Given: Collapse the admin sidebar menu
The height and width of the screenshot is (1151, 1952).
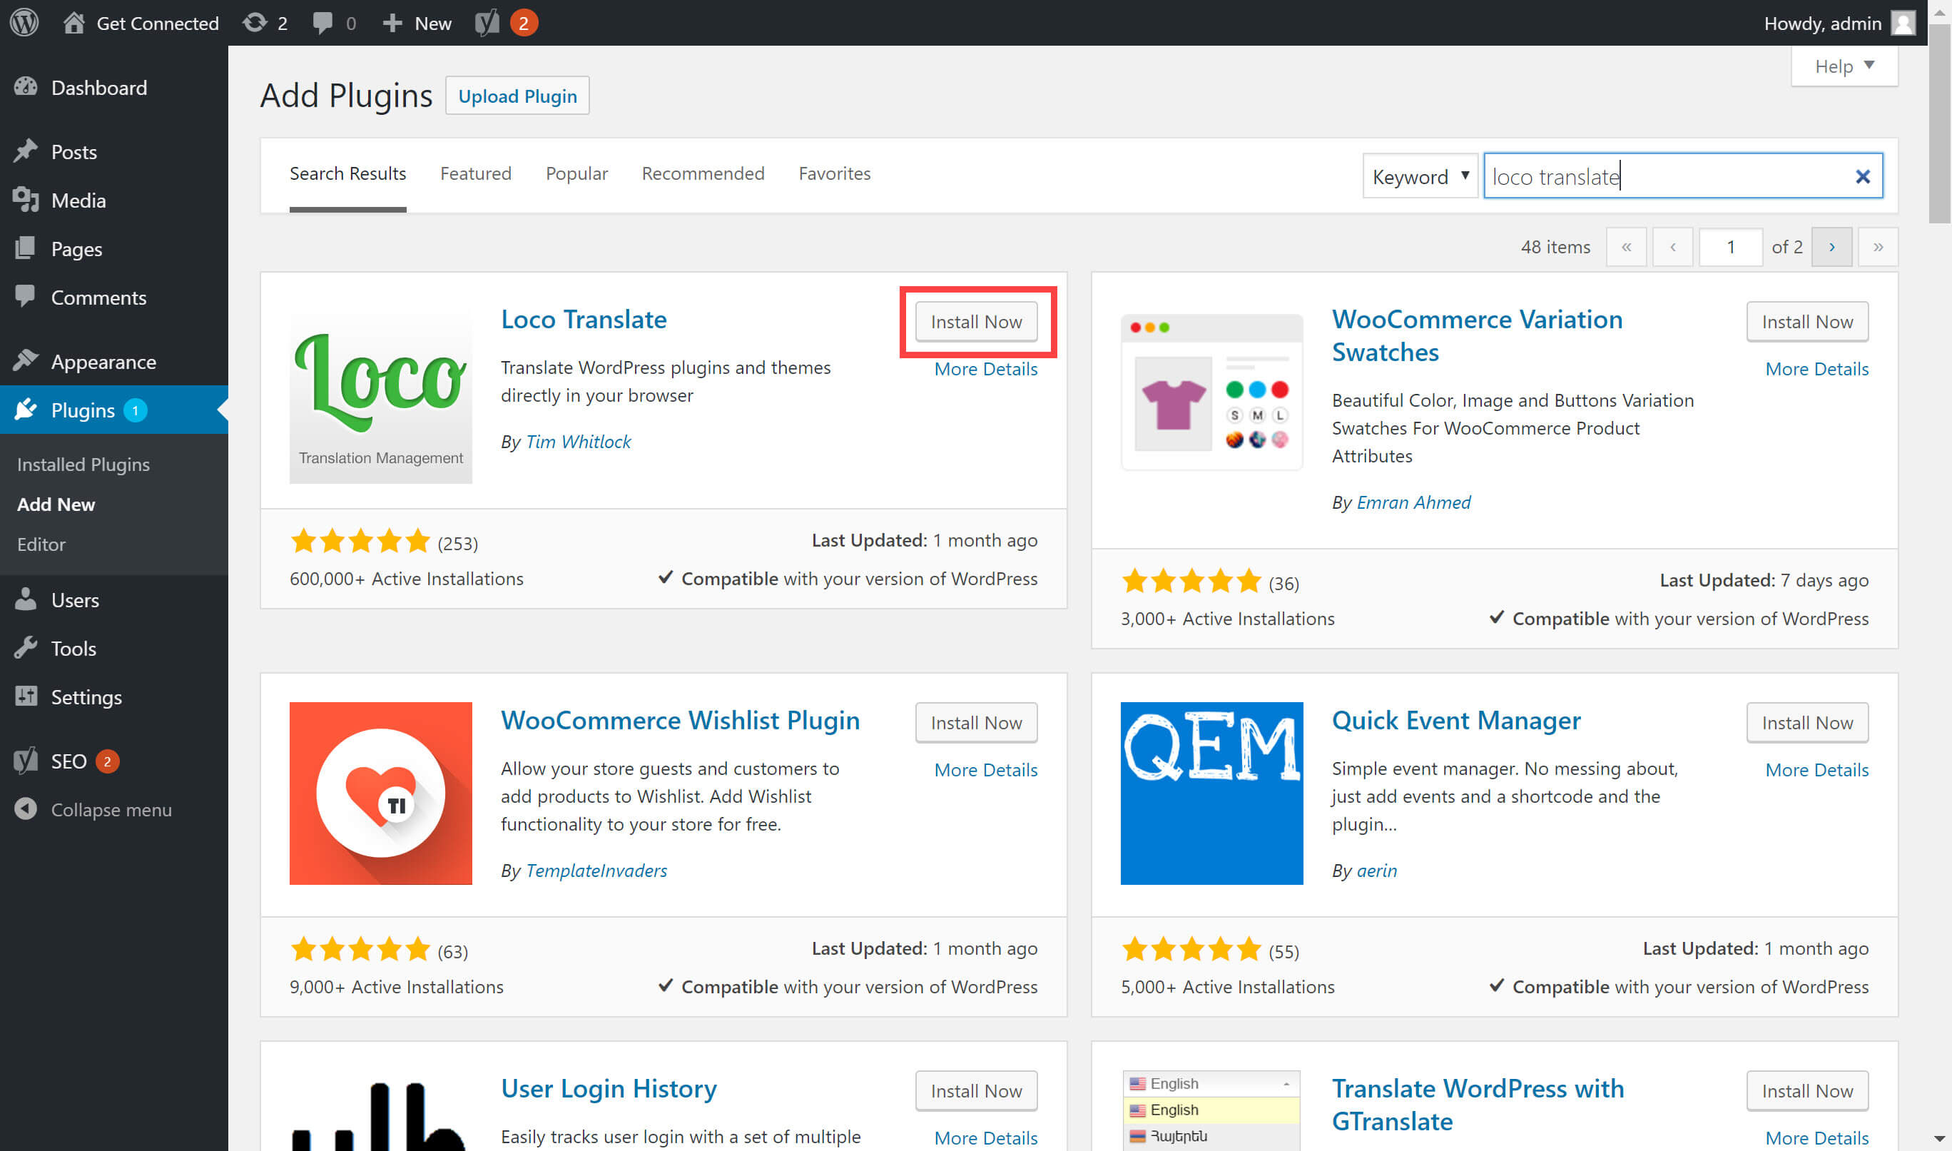Looking at the screenshot, I should coord(114,809).
